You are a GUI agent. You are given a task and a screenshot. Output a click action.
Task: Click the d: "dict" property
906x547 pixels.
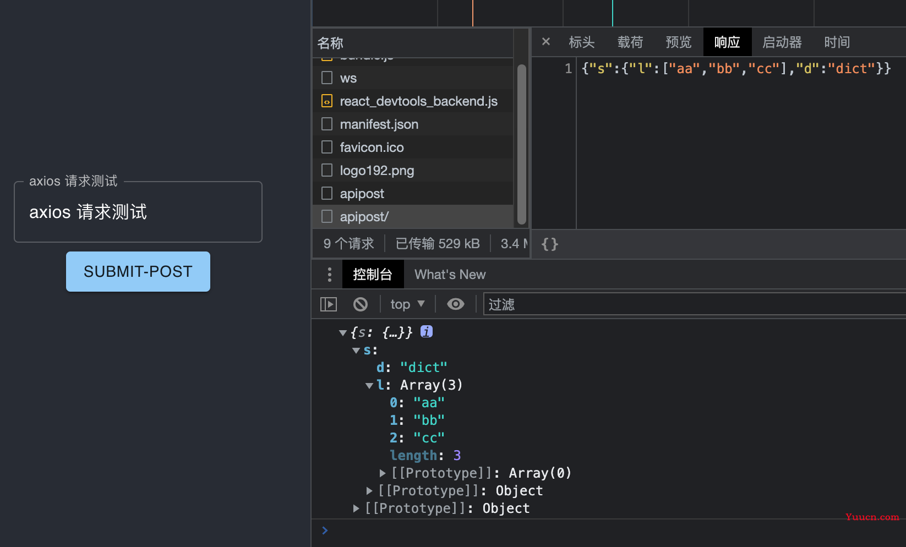pyautogui.click(x=412, y=368)
